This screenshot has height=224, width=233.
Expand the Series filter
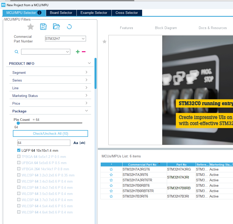(86, 80)
